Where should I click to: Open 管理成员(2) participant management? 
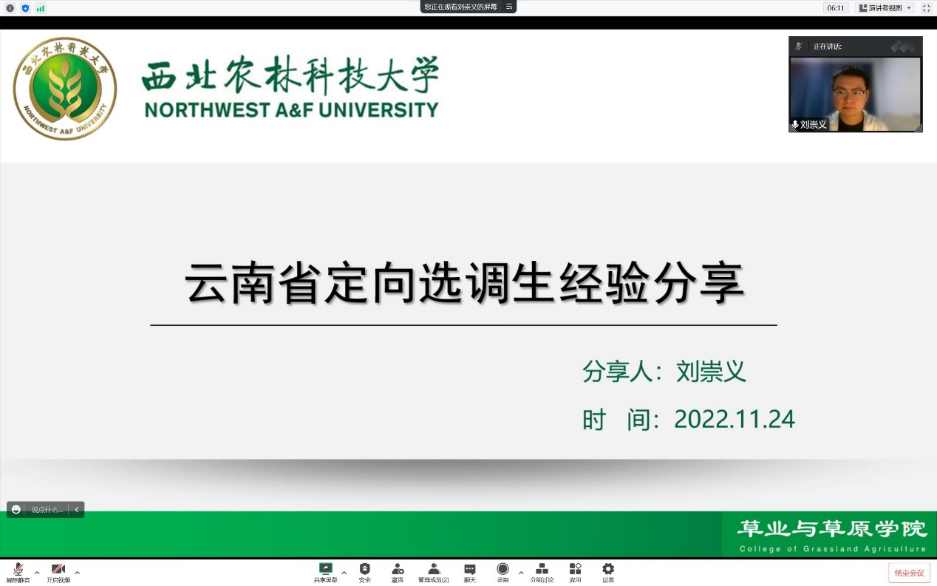tap(433, 571)
